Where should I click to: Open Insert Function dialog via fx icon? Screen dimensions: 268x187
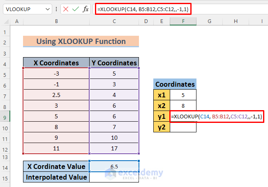85,9
